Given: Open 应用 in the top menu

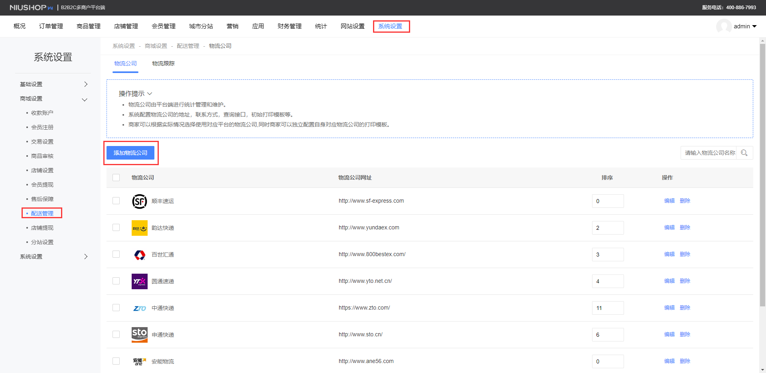Looking at the screenshot, I should (258, 26).
